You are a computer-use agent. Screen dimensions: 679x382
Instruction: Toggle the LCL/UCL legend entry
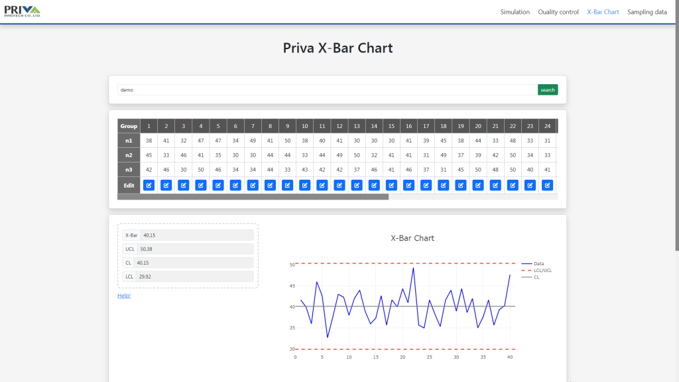536,271
